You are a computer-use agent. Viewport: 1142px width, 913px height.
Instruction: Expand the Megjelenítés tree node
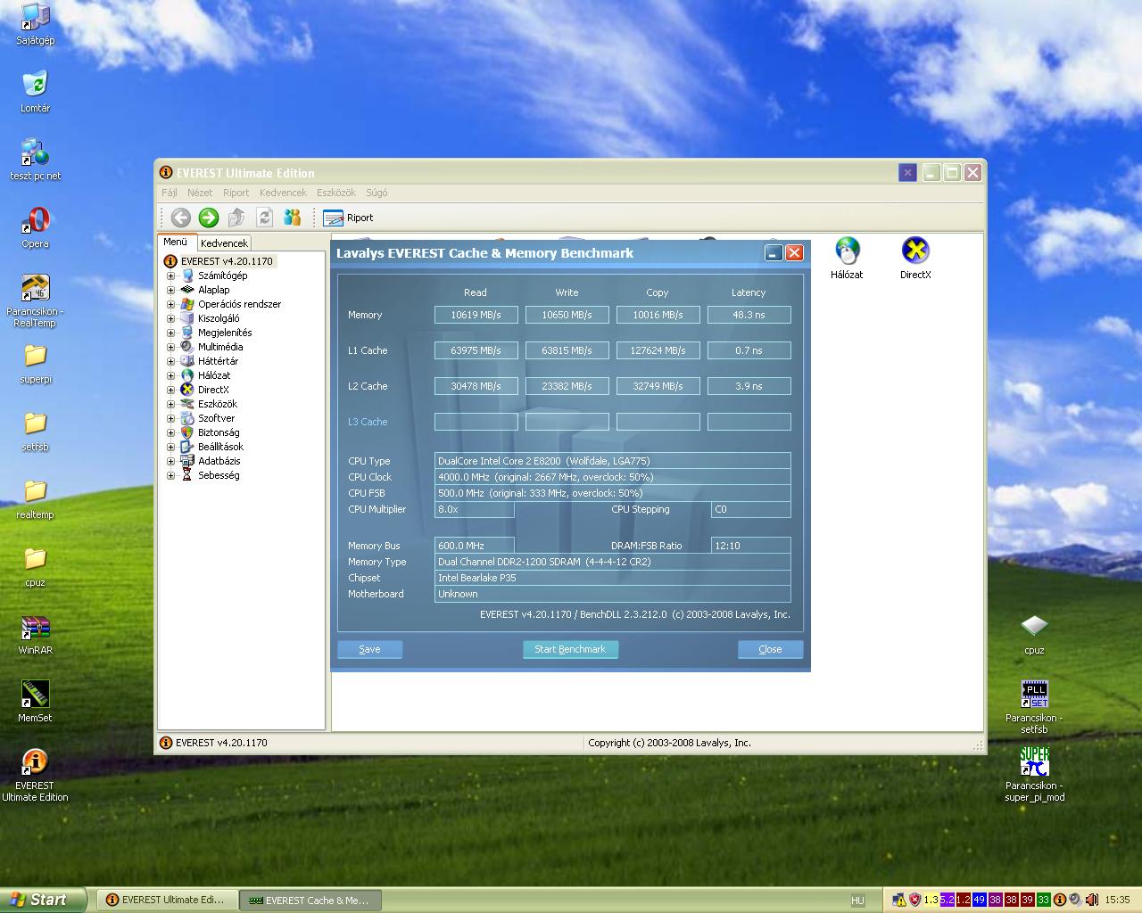point(170,333)
